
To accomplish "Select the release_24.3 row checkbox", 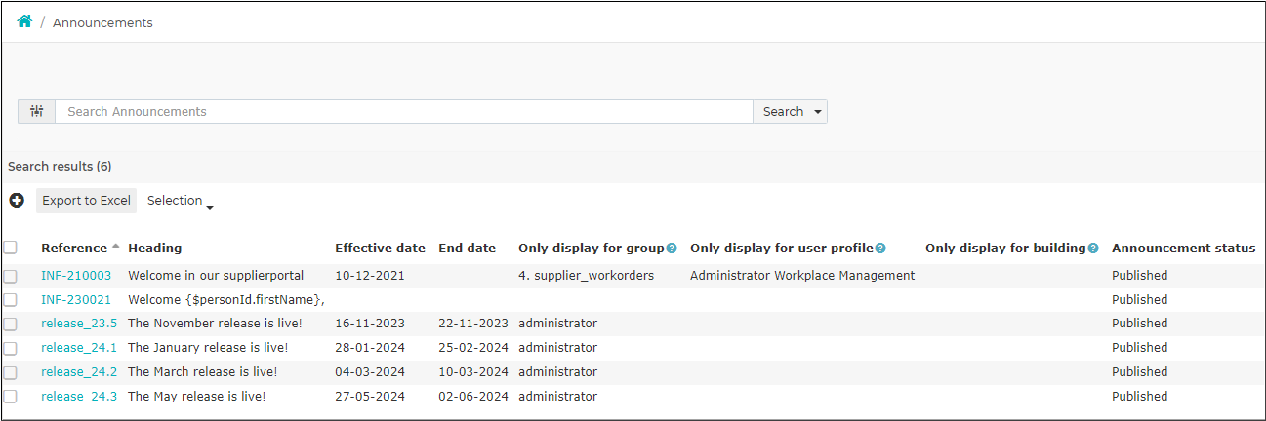I will (11, 397).
